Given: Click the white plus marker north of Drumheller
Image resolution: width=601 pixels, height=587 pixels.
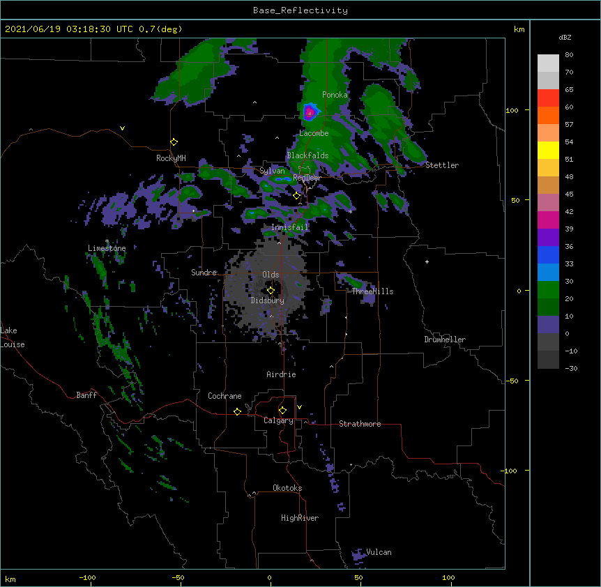Looking at the screenshot, I should click(427, 261).
